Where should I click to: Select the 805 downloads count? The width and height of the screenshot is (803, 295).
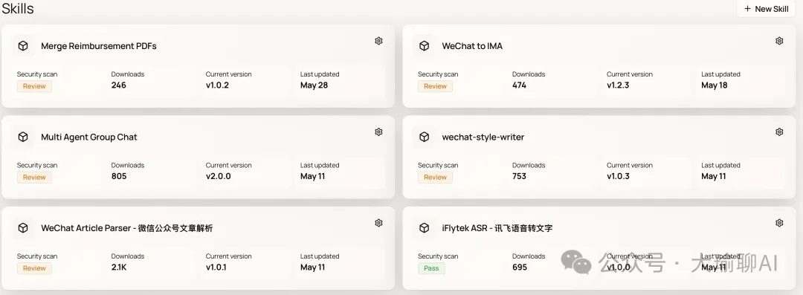click(x=119, y=176)
